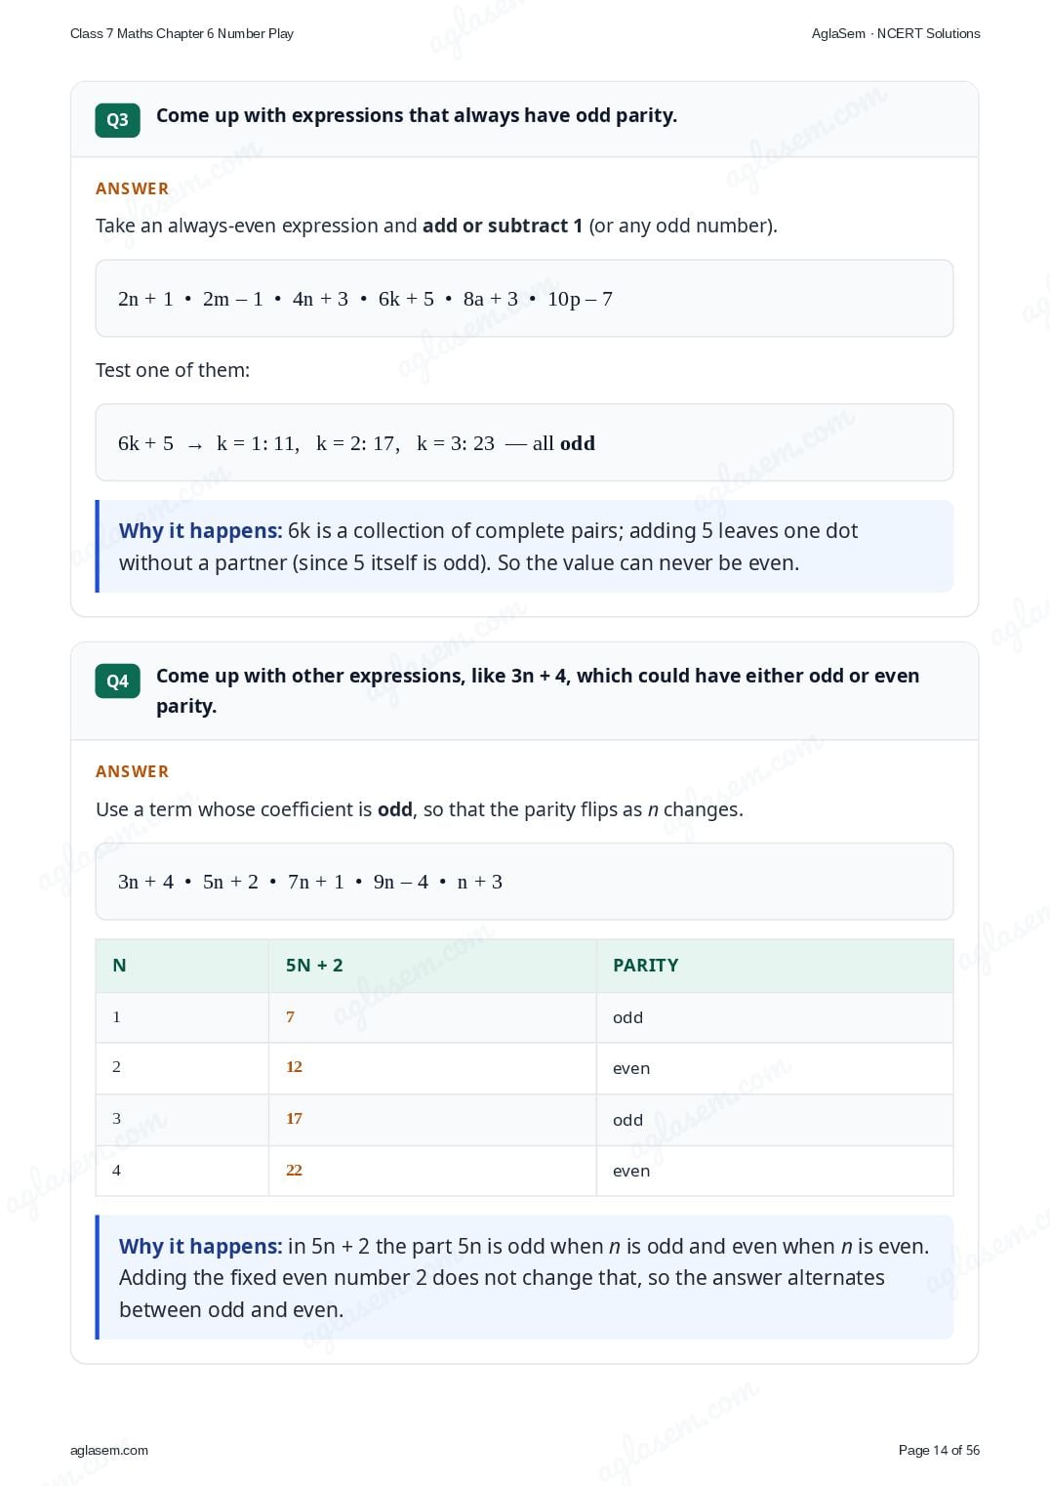Click the ANSWER label under Q4

132,771
